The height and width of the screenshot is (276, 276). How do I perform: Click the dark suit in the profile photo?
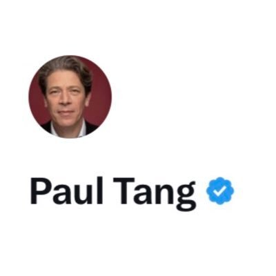pos(91,129)
